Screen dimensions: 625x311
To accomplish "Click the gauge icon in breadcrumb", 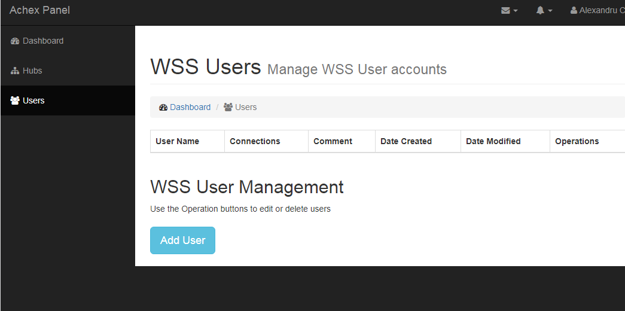I will coord(163,107).
